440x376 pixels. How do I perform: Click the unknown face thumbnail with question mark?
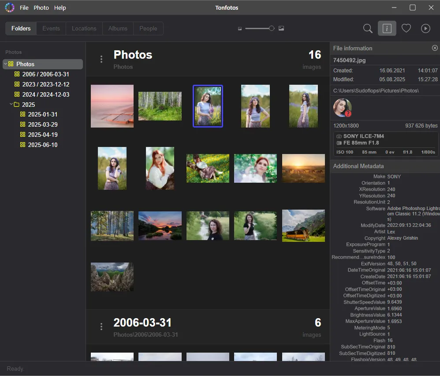[343, 108]
